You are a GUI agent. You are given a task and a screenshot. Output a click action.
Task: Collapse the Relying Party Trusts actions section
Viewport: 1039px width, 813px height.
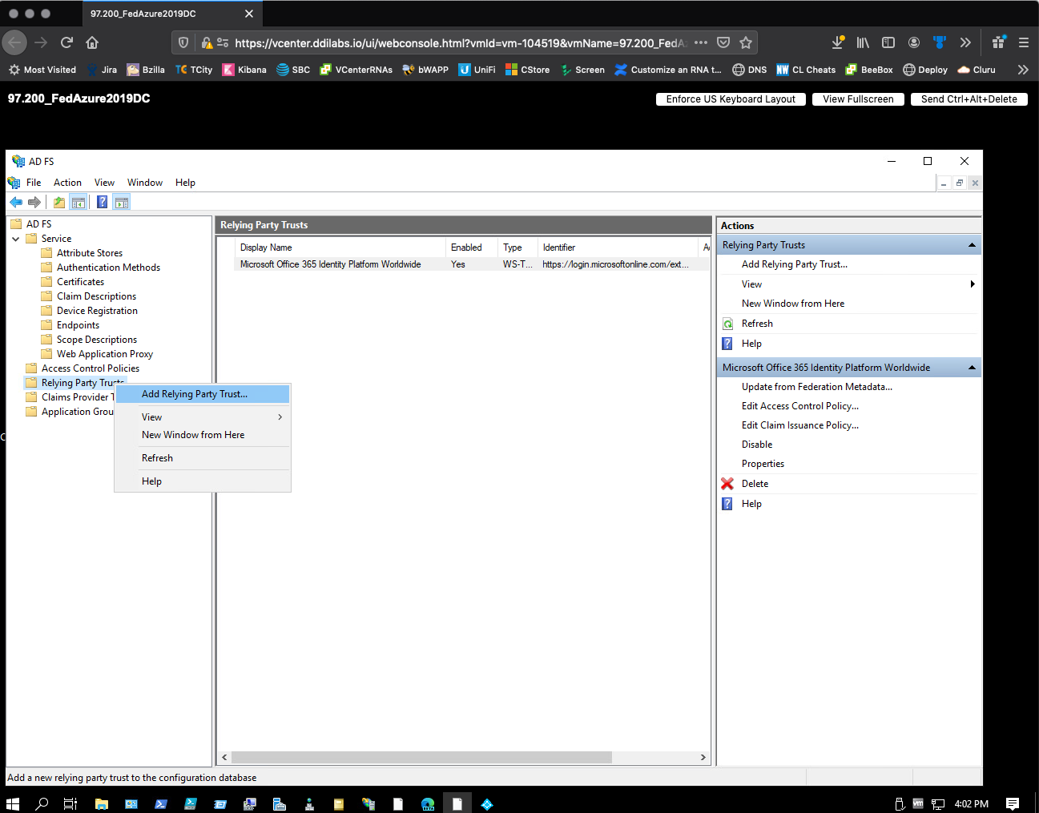pos(972,245)
